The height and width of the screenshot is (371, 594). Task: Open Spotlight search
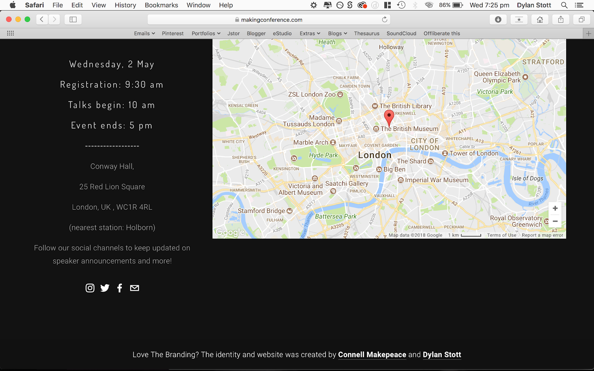(564, 5)
